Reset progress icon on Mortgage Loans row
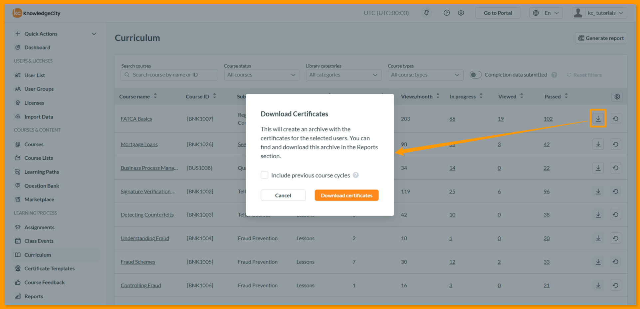Screen dimensions: 640x309 pyautogui.click(x=615, y=144)
